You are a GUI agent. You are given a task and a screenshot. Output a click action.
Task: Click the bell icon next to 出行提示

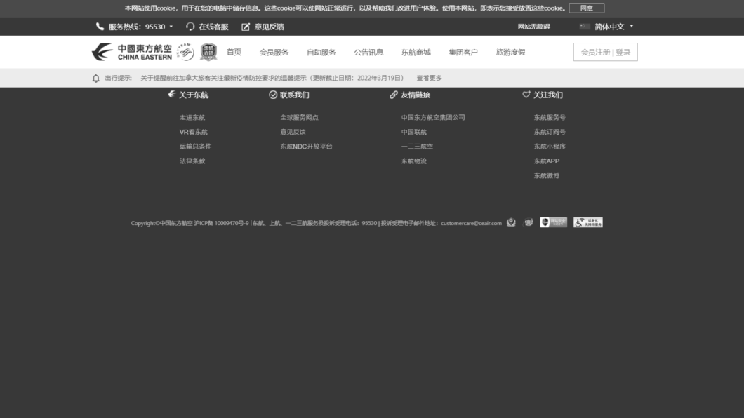pos(96,78)
